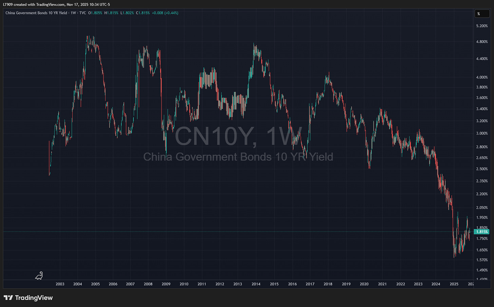
Task: Click the 2024 label on time axis
Action: (x=436, y=284)
